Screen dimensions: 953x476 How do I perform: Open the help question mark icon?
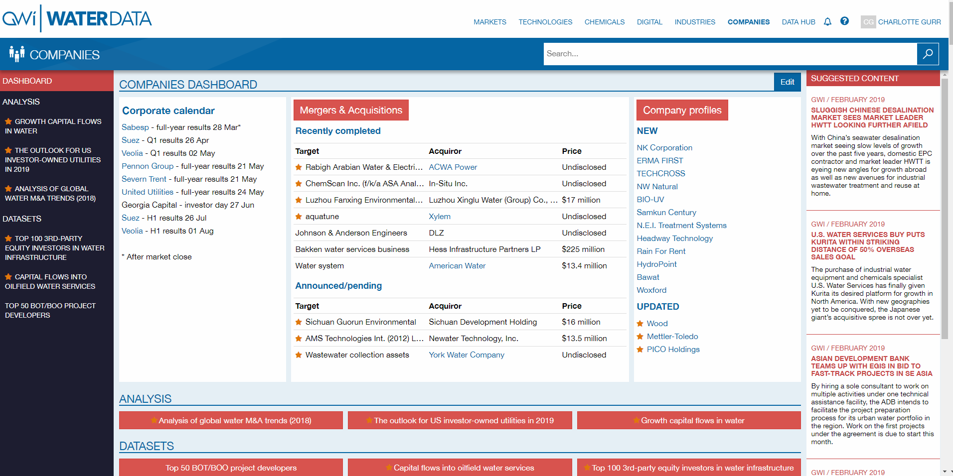844,21
